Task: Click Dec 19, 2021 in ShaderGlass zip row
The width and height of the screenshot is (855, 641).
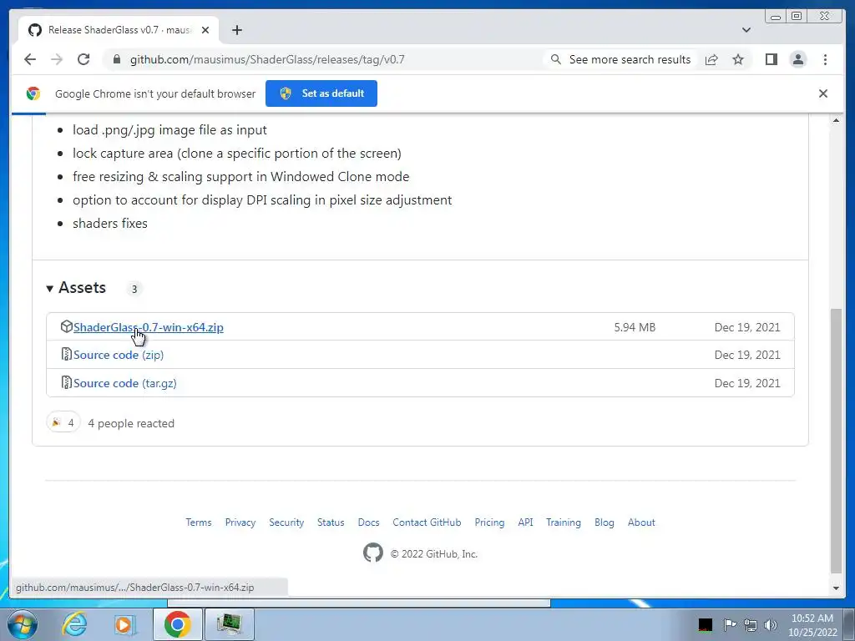Action: pyautogui.click(x=747, y=327)
